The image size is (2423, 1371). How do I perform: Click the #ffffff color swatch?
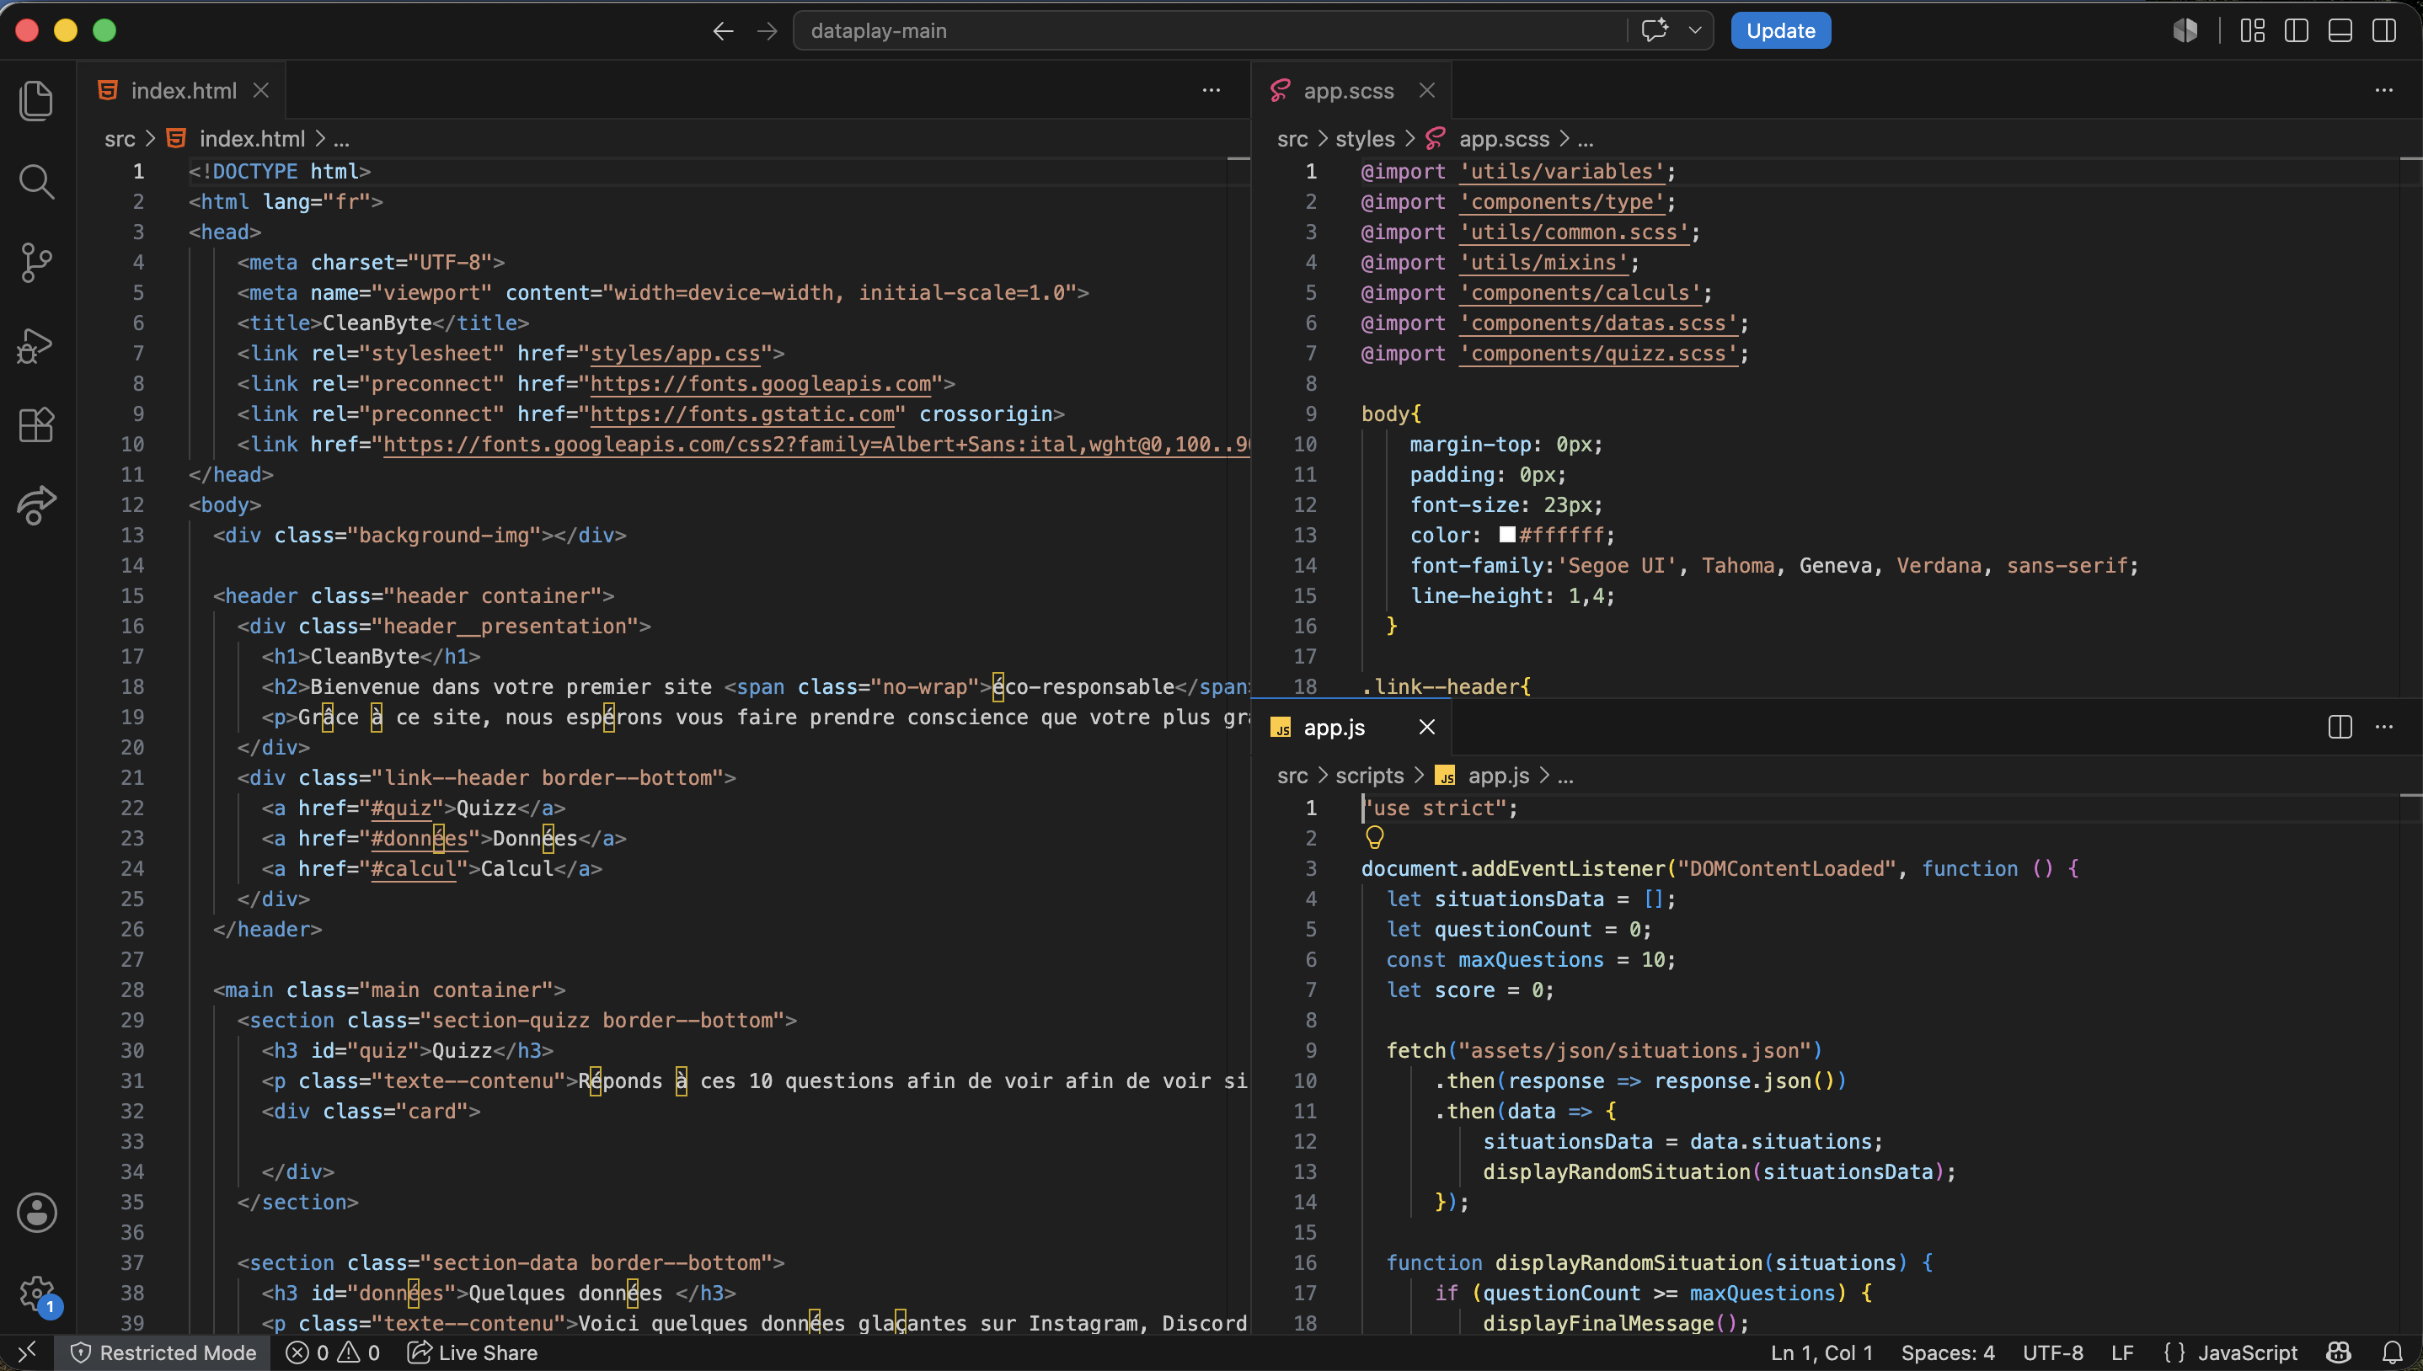pyautogui.click(x=1506, y=535)
